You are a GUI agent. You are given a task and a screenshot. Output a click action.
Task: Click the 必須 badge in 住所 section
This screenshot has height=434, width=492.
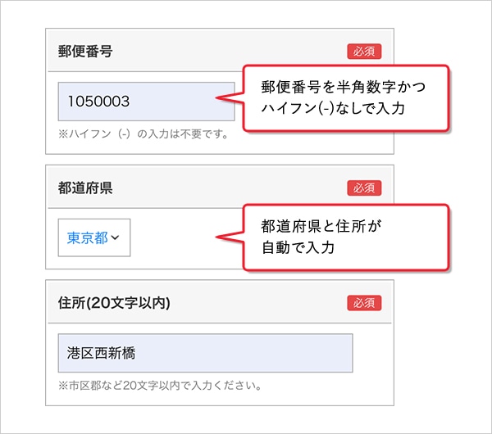[364, 303]
